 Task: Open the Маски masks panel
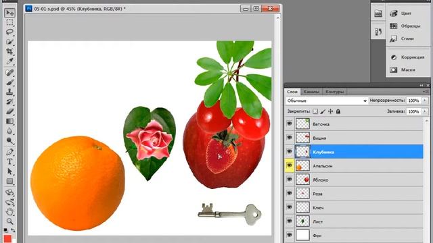point(408,70)
